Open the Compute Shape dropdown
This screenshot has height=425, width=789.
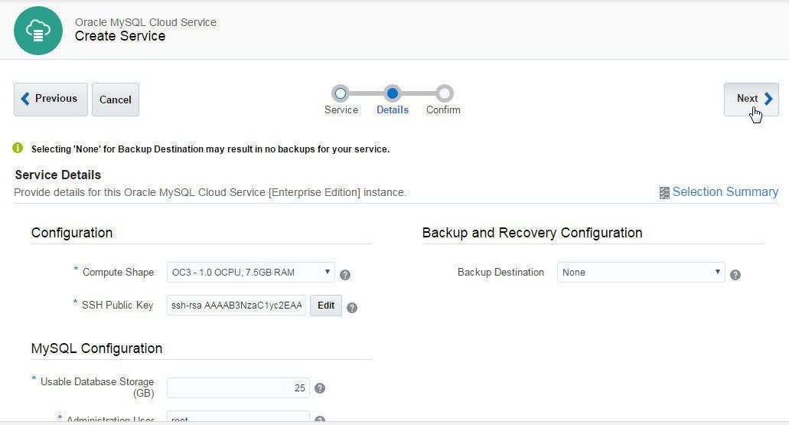pos(250,273)
